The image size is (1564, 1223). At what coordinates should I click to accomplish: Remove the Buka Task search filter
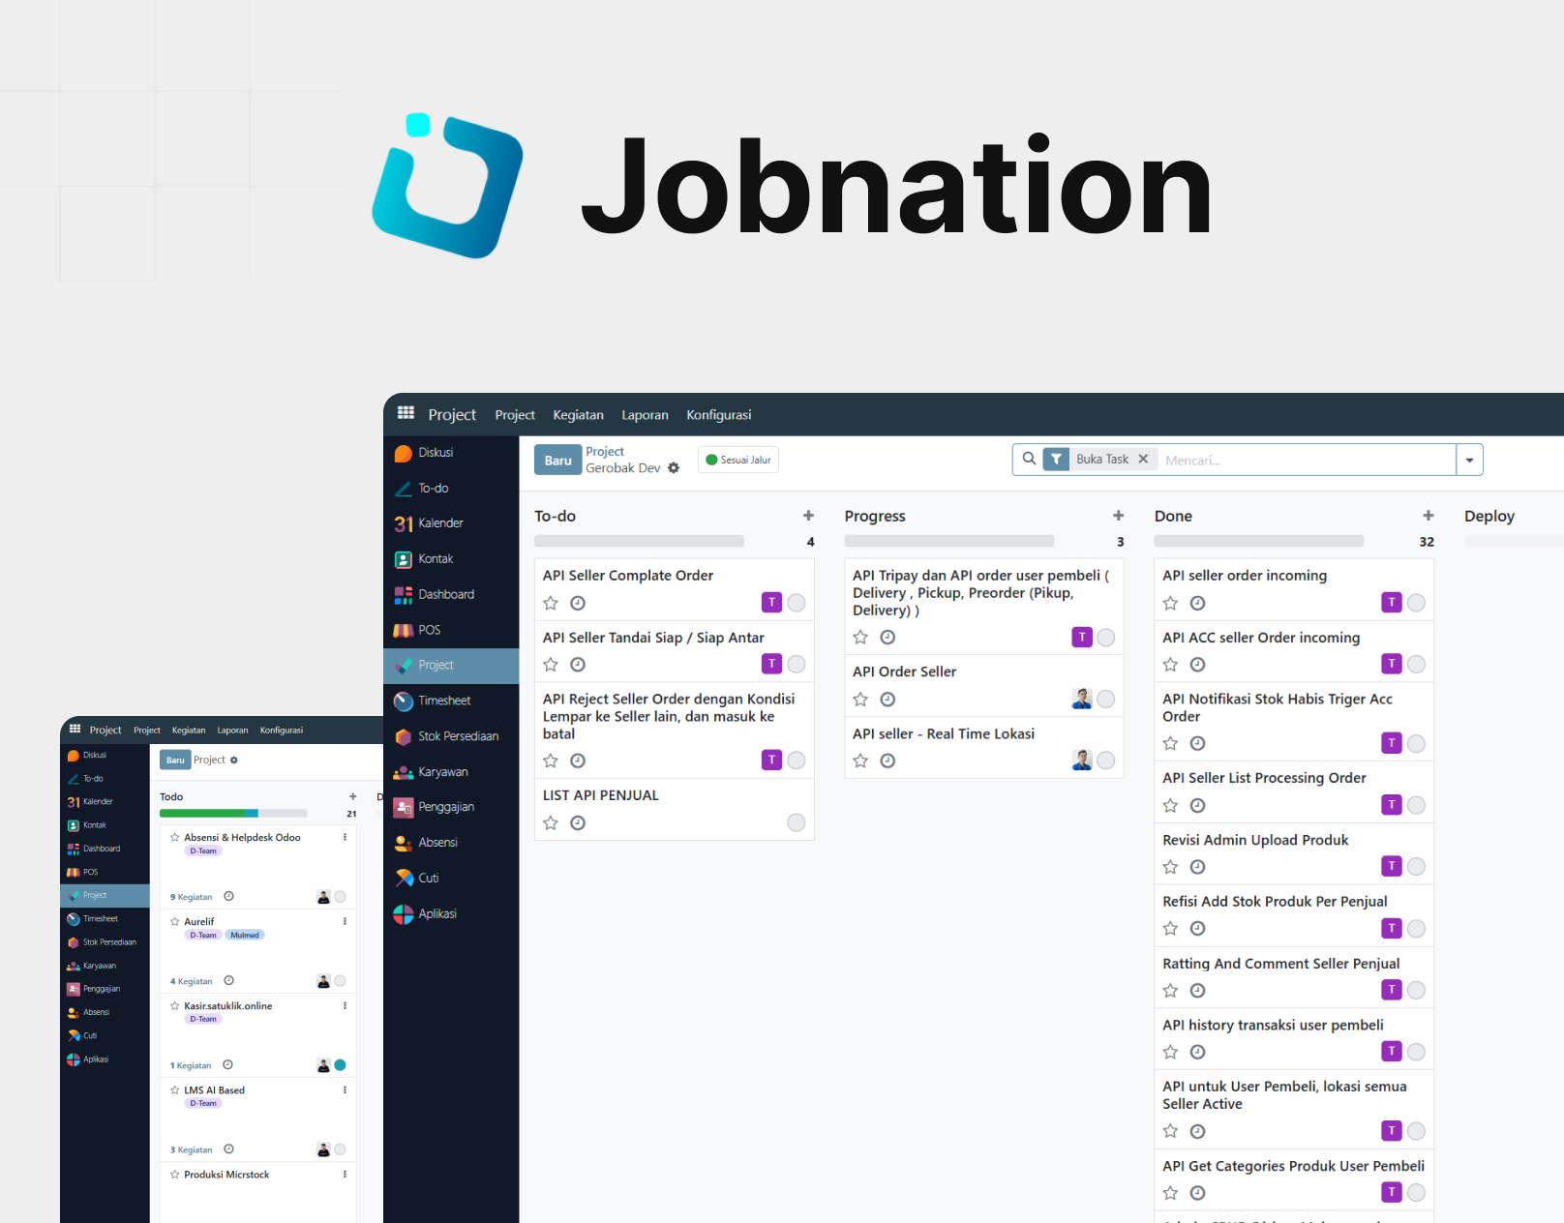coord(1143,459)
